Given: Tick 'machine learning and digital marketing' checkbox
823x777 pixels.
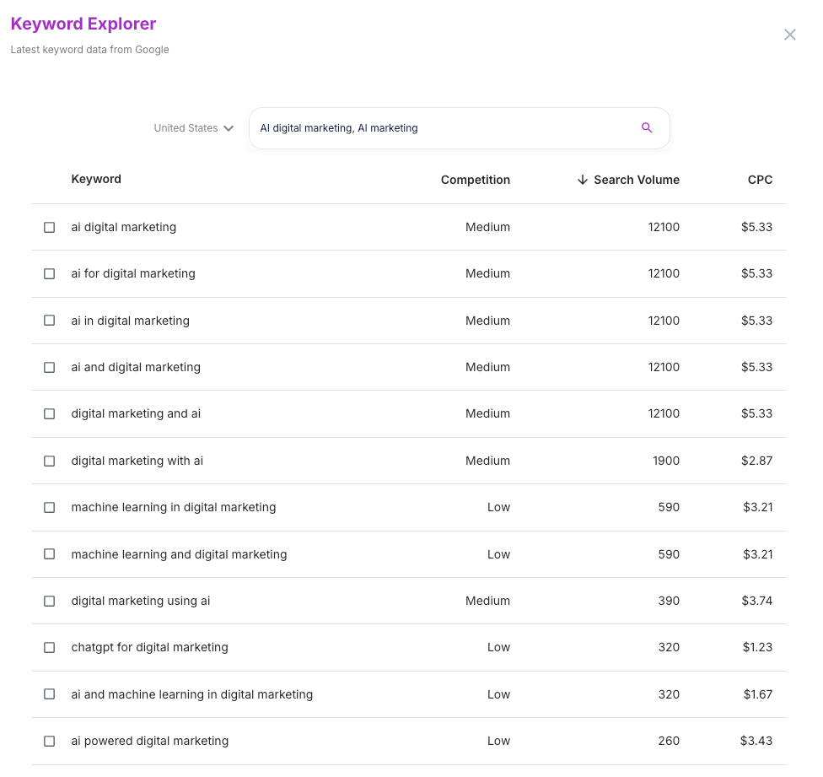Looking at the screenshot, I should (50, 554).
